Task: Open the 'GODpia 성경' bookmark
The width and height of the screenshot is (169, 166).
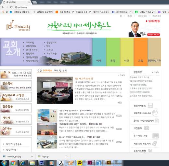Action: [x=80, y=12]
